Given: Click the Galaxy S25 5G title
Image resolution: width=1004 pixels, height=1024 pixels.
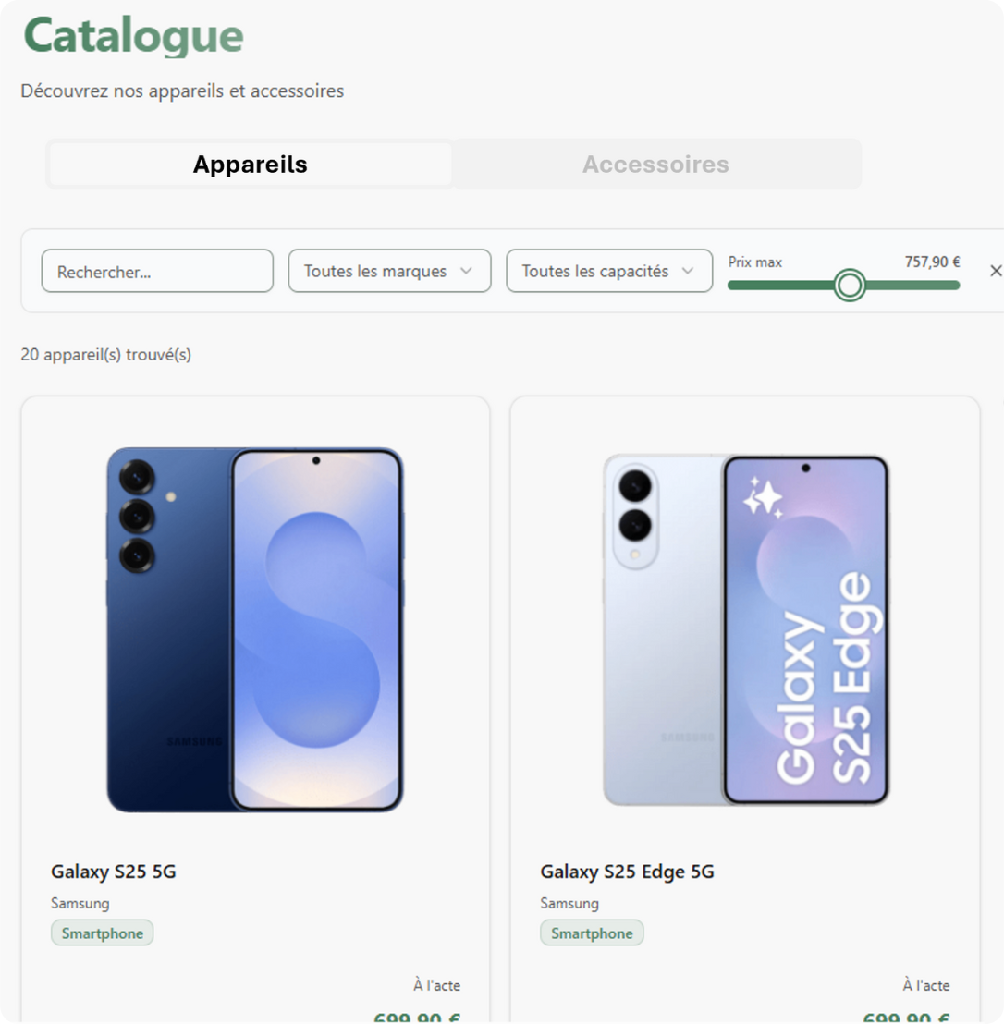Looking at the screenshot, I should (114, 872).
